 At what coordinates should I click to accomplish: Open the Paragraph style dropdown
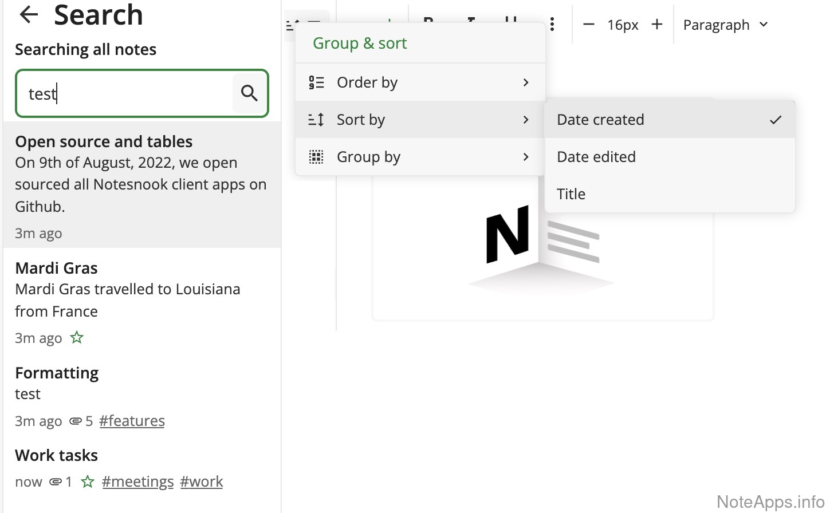point(725,25)
